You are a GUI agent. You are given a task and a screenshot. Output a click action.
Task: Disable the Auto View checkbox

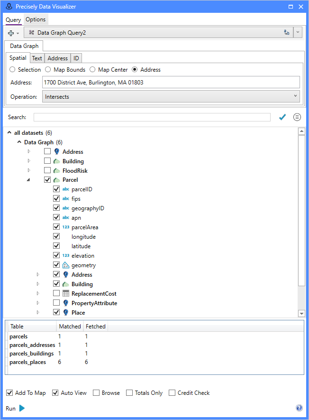pos(55,392)
